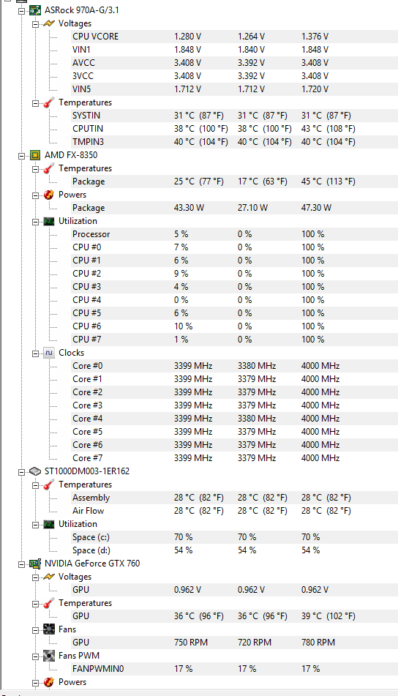
Task: Click the Fans PWM icon
Action: [x=49, y=655]
